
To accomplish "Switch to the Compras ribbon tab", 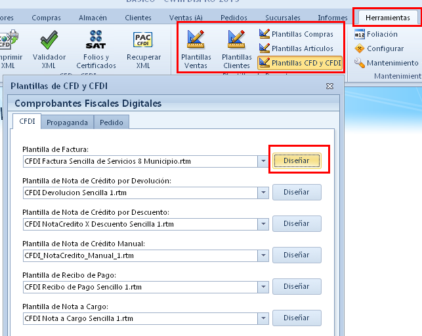I will (47, 18).
